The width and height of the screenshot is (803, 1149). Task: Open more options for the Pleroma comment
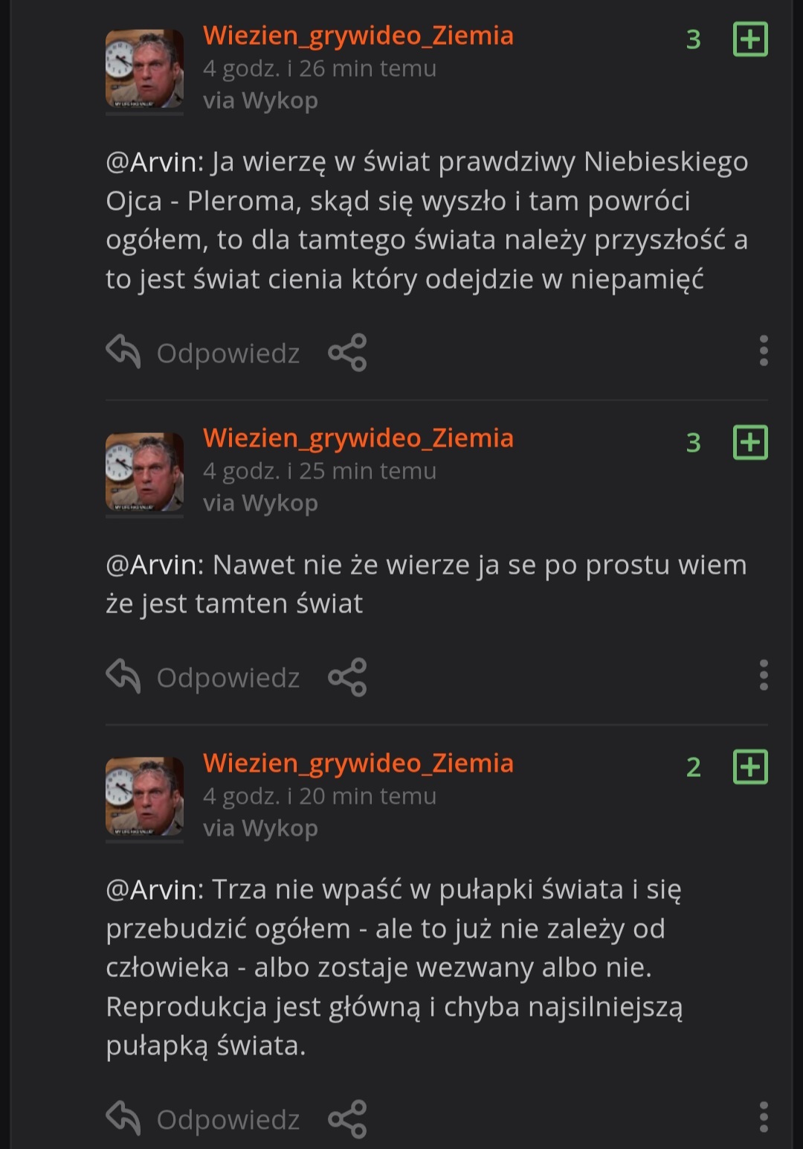pos(763,351)
